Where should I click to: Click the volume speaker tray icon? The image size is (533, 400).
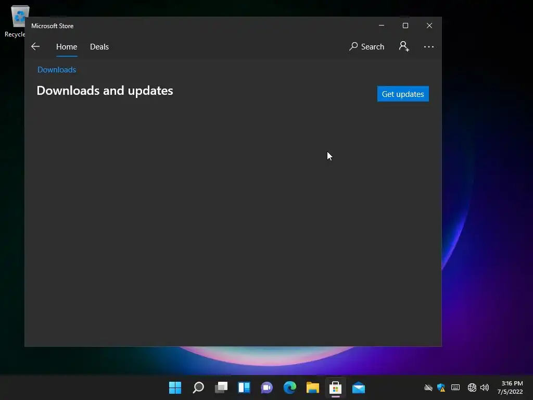(x=485, y=387)
